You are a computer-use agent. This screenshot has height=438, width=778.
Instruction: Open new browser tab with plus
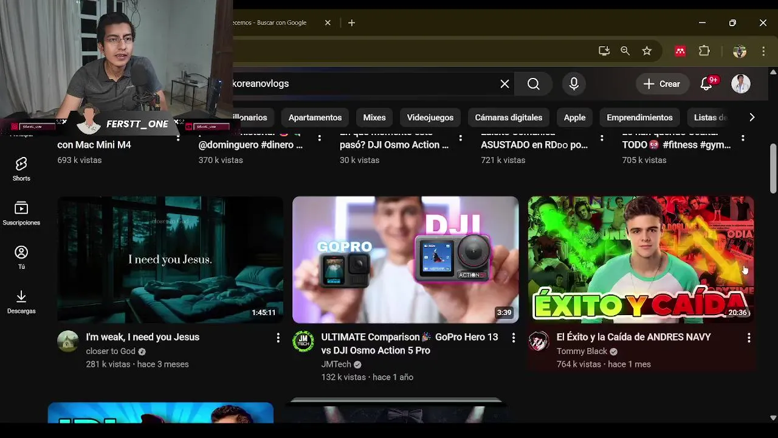pyautogui.click(x=351, y=23)
